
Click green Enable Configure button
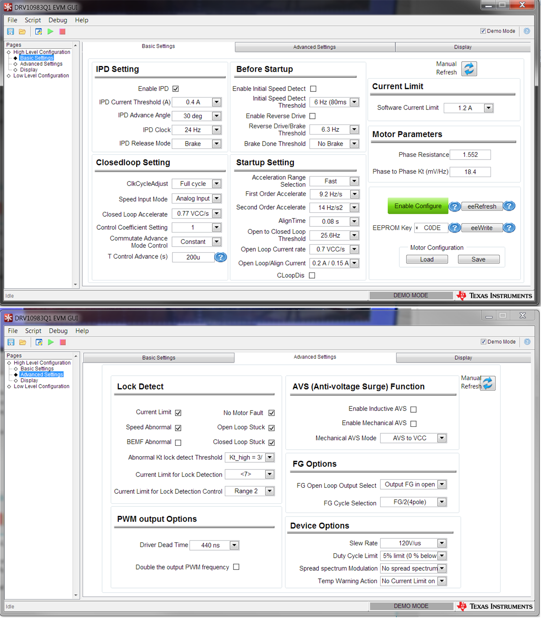pos(418,206)
